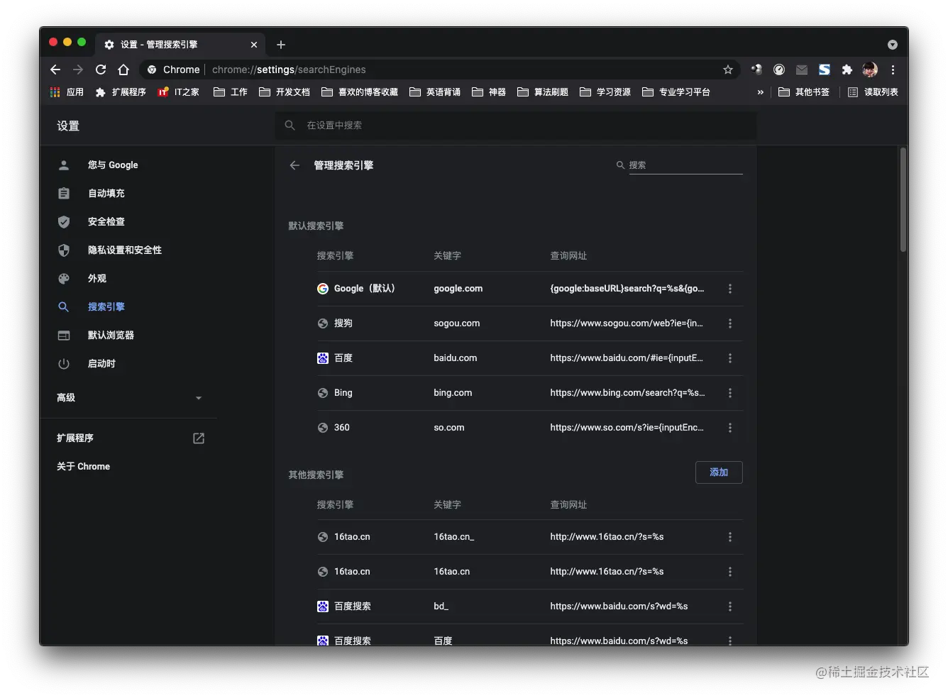The image size is (948, 698).
Task: Open the 应用 apps shortcut
Action: pyautogui.click(x=67, y=92)
